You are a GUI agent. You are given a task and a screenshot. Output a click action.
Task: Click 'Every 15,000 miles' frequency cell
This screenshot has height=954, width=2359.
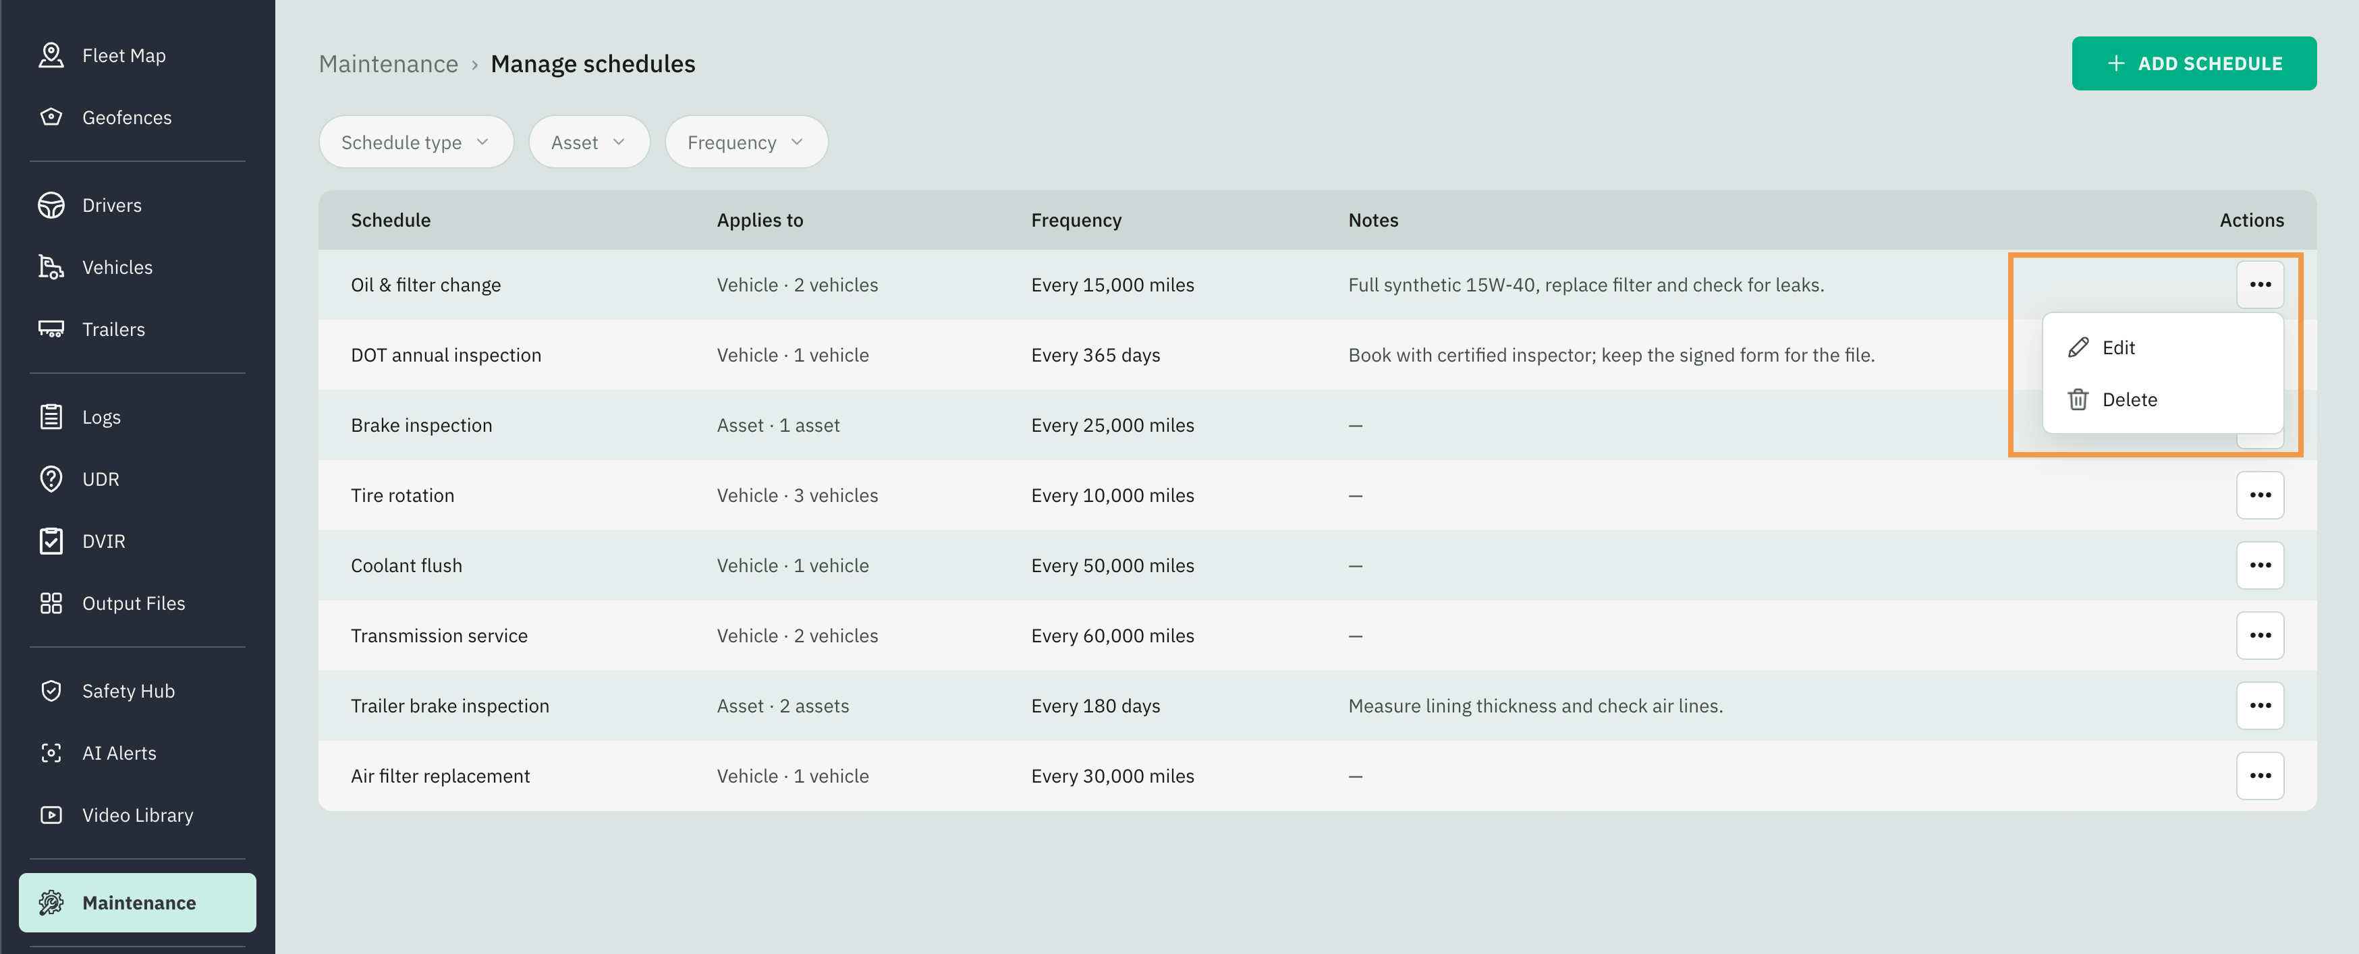click(x=1113, y=285)
